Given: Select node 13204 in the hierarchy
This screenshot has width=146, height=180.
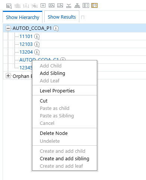Looking at the screenshot, I should click(26, 52).
